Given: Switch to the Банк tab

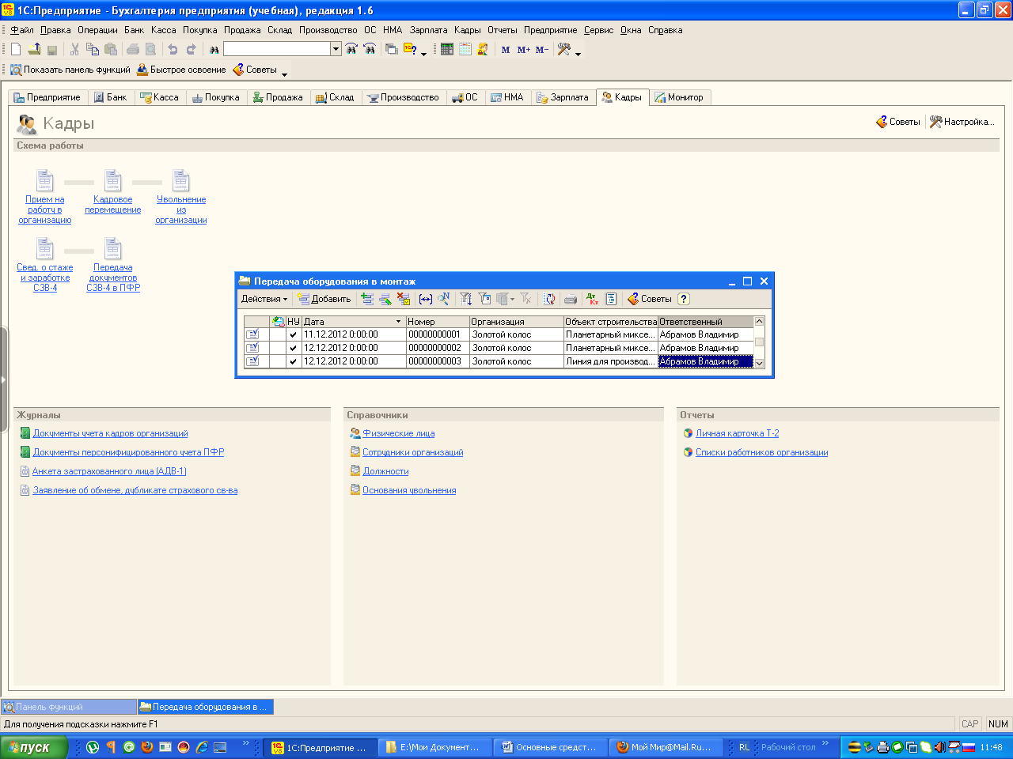Looking at the screenshot, I should 110,97.
